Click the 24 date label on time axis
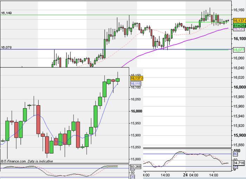Image resolution: width=246 pixels, height=179 pixels. coord(185,175)
